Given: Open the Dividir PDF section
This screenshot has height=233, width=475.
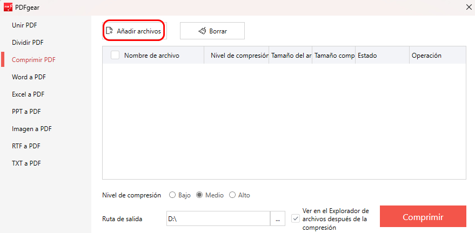Looking at the screenshot, I should (x=28, y=43).
